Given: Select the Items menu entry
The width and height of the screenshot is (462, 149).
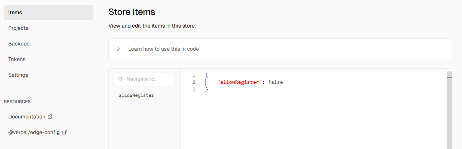Looking at the screenshot, I should [49, 12].
